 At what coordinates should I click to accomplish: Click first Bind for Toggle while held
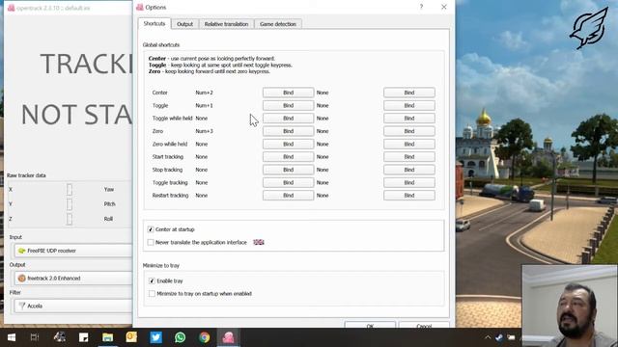click(288, 118)
